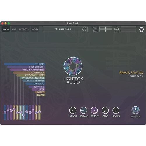Screen dimensions: 146x146
Task: Click the BLAATS volume fader handle
Action: [39, 112]
